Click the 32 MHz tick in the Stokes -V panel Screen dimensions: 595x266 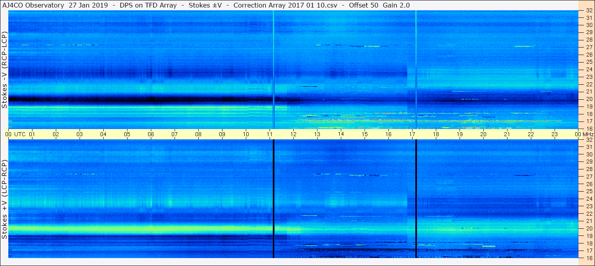pyautogui.click(x=589, y=11)
